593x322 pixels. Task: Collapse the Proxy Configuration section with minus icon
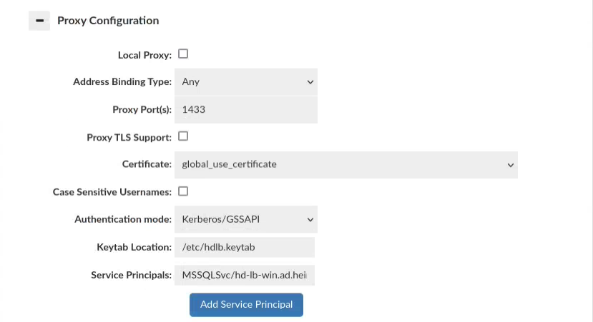(39, 21)
